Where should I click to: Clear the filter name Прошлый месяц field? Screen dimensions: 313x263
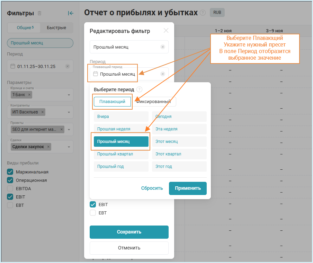tap(163, 47)
